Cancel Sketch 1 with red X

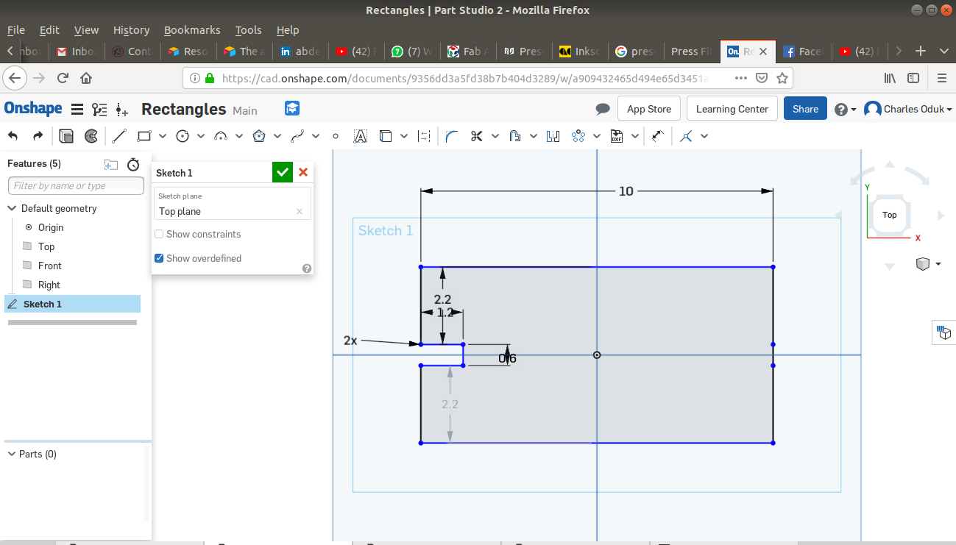tap(303, 172)
